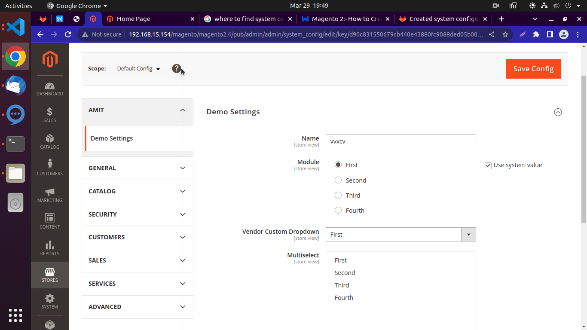Viewport: 587px width, 330px height.
Task: Open the Vendor Custom Dropdown select
Action: click(401, 235)
